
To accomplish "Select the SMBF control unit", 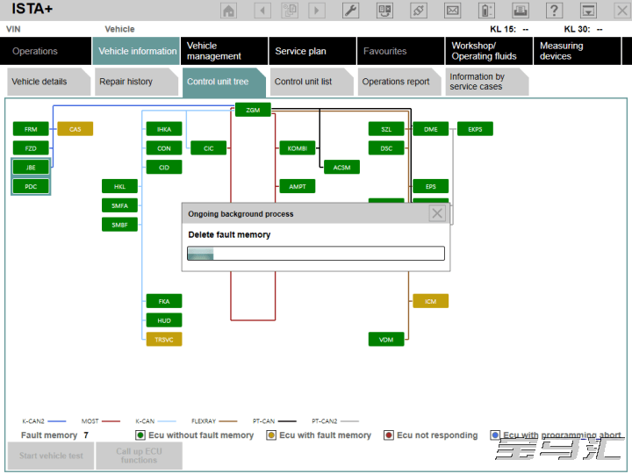I will pos(119,225).
